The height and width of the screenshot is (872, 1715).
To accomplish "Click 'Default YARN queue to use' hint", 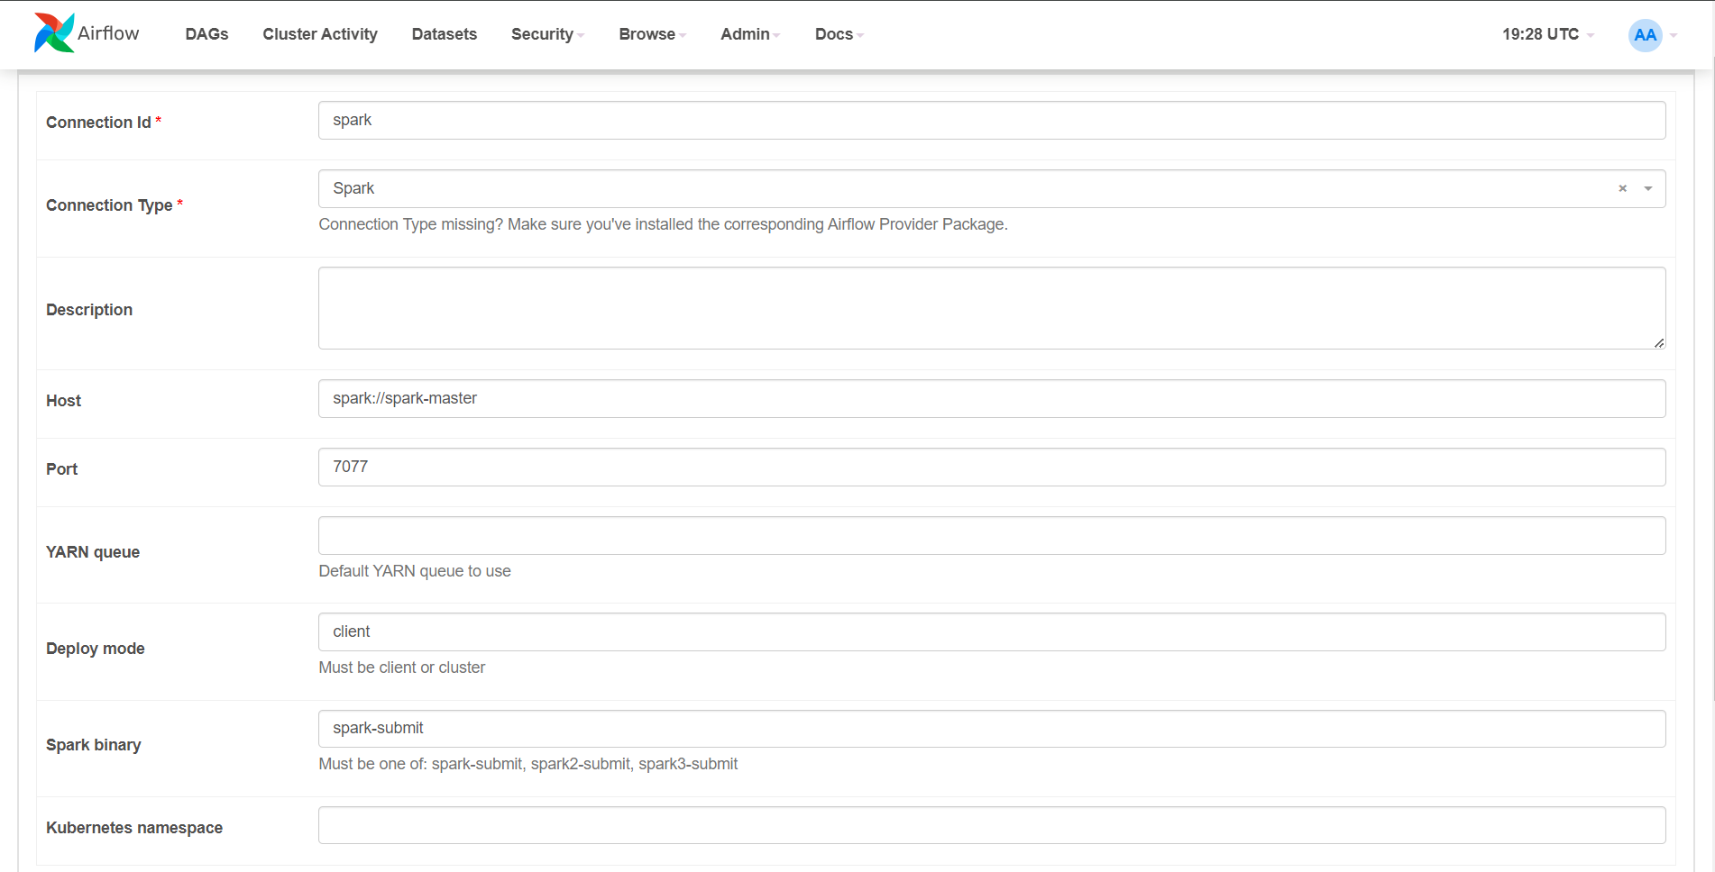I will pos(415,571).
